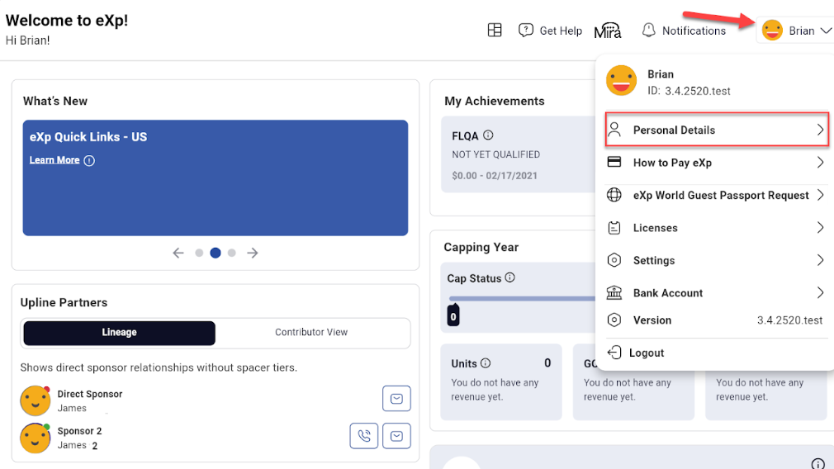Screen dimensions: 834x469
Task: Click the Cap Status progress bar
Action: click(x=522, y=299)
